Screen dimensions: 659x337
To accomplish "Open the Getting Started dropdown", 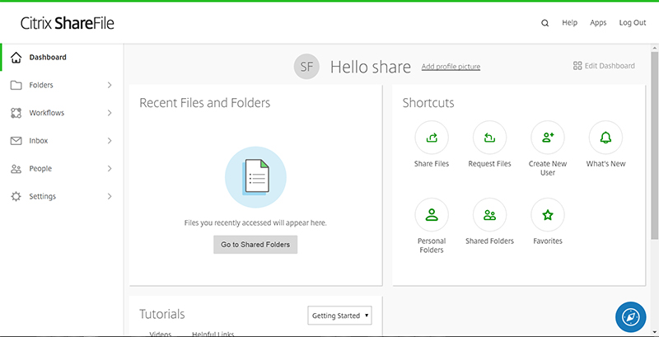I will point(339,315).
